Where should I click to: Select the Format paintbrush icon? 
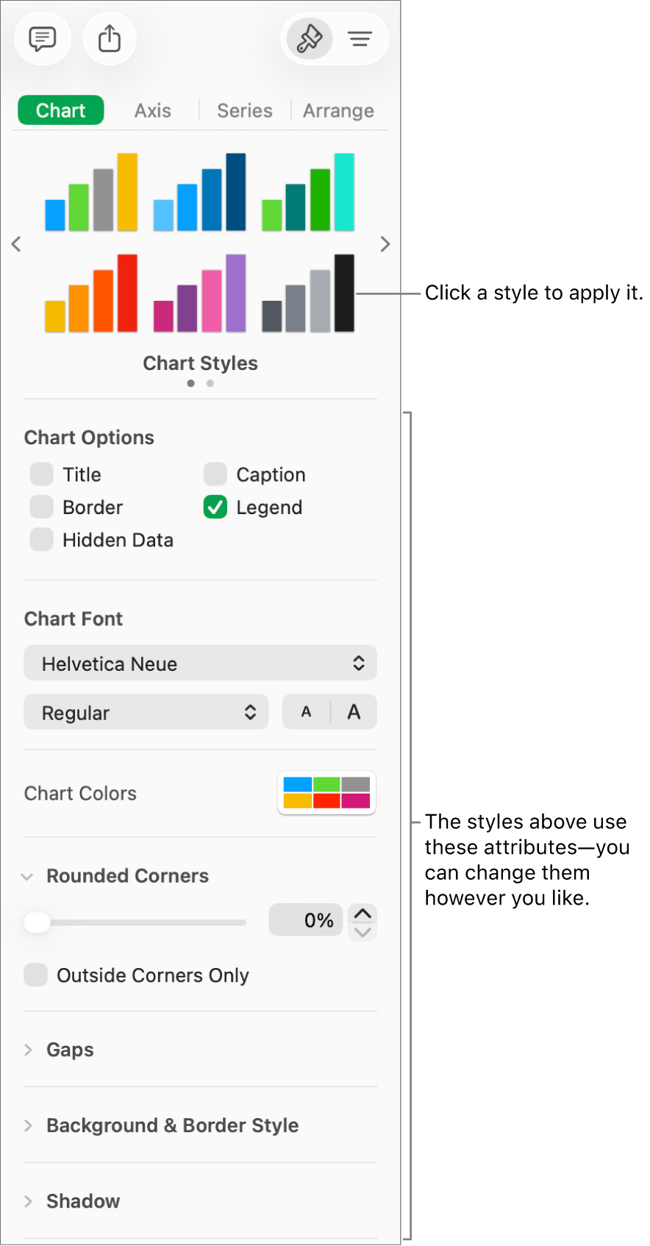point(308,38)
